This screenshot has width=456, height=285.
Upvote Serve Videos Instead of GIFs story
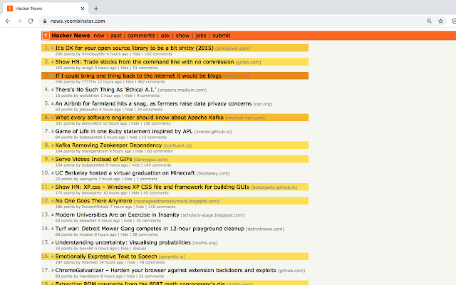(x=53, y=159)
